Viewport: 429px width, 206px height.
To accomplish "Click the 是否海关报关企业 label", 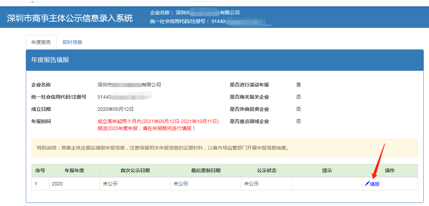I will 249,97.
